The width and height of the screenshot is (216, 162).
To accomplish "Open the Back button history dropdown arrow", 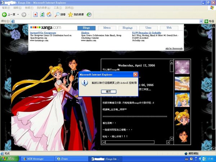I will [18, 14].
